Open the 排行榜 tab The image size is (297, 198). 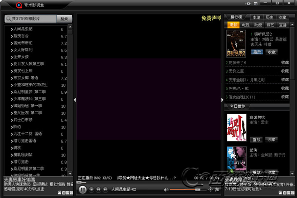pos(236,17)
